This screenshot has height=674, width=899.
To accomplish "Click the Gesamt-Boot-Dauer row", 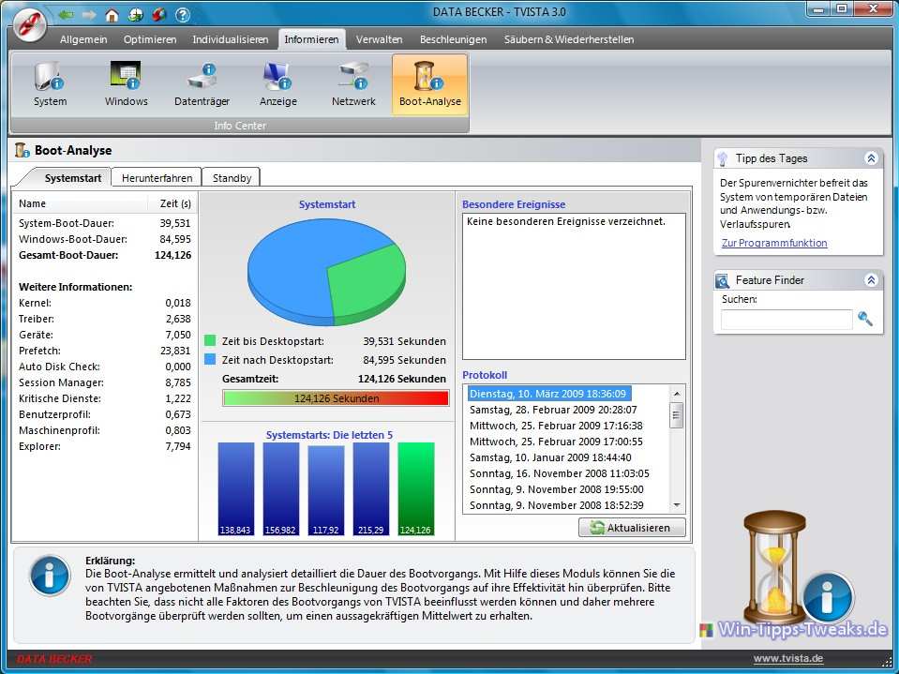I will [x=105, y=256].
